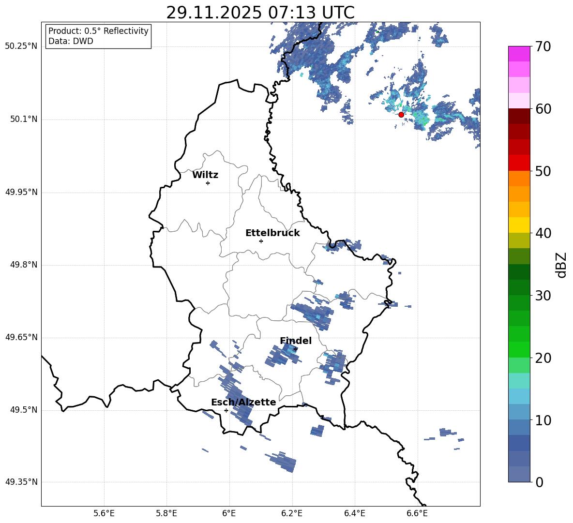573x523 pixels.
Task: Click the 5.6°E longitude label
Action: [x=104, y=514]
